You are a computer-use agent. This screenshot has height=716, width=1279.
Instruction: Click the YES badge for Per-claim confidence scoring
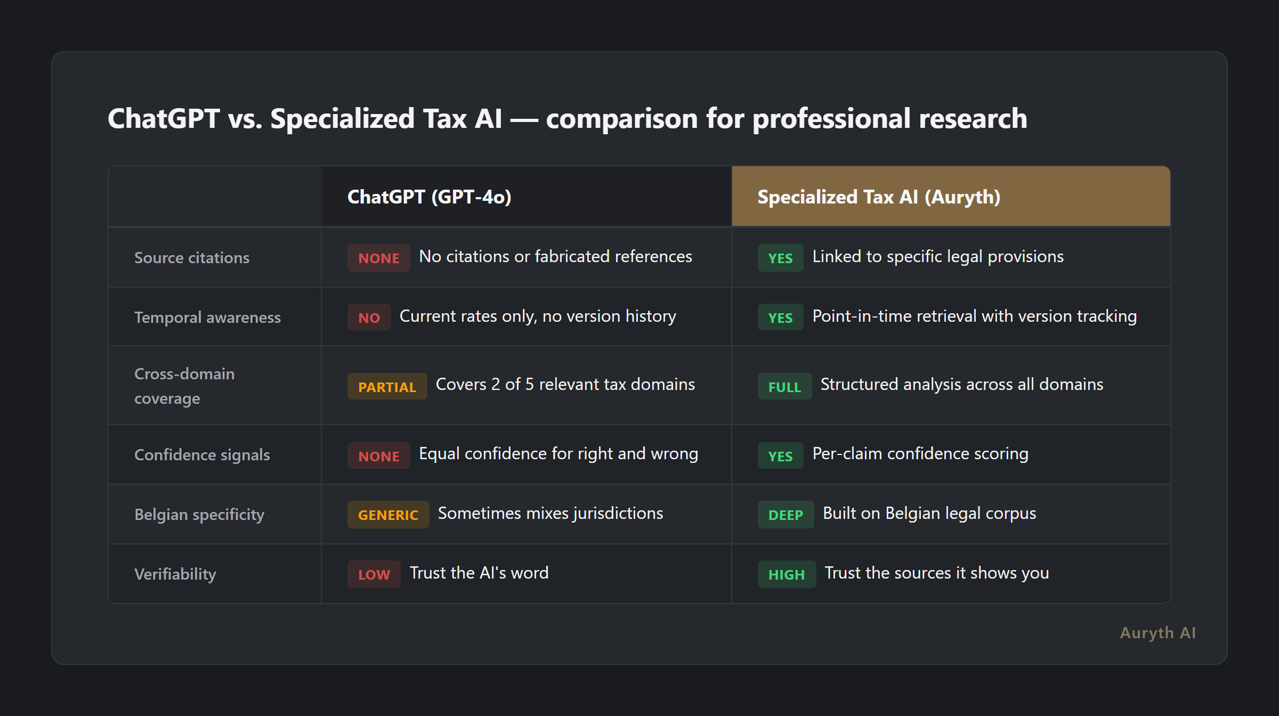click(x=780, y=455)
